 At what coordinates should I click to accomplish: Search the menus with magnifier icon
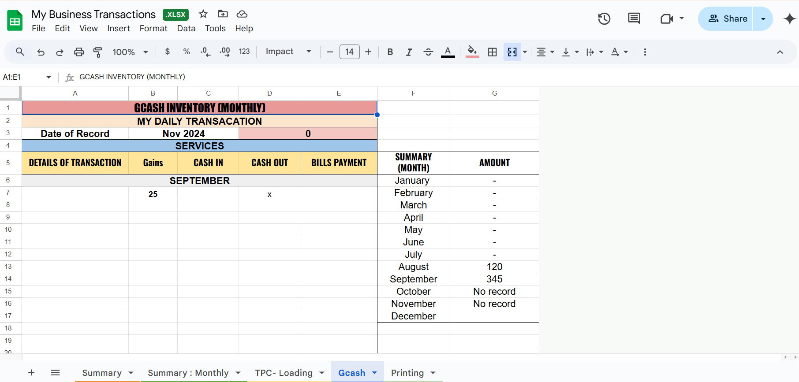pos(20,52)
